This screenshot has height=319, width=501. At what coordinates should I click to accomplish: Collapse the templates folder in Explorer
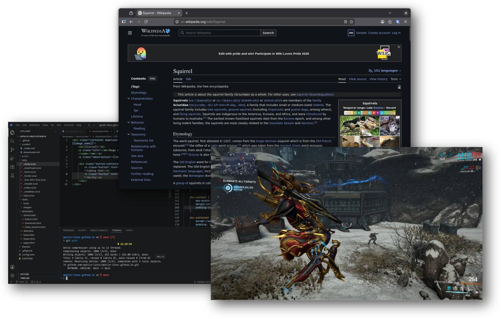pyautogui.click(x=27, y=211)
